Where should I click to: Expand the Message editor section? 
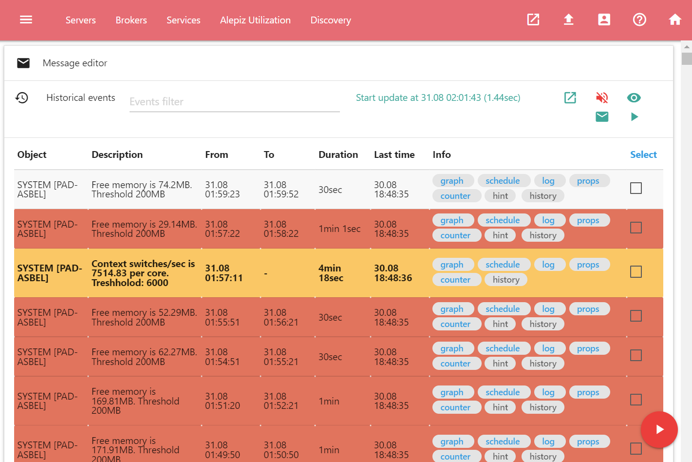75,63
